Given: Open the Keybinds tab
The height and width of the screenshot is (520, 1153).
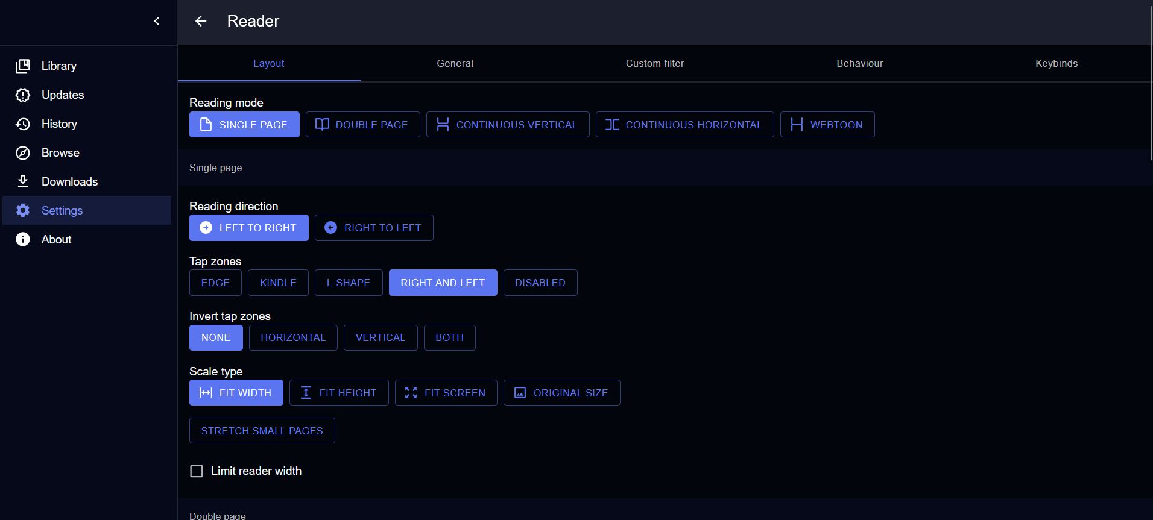Looking at the screenshot, I should [x=1057, y=63].
